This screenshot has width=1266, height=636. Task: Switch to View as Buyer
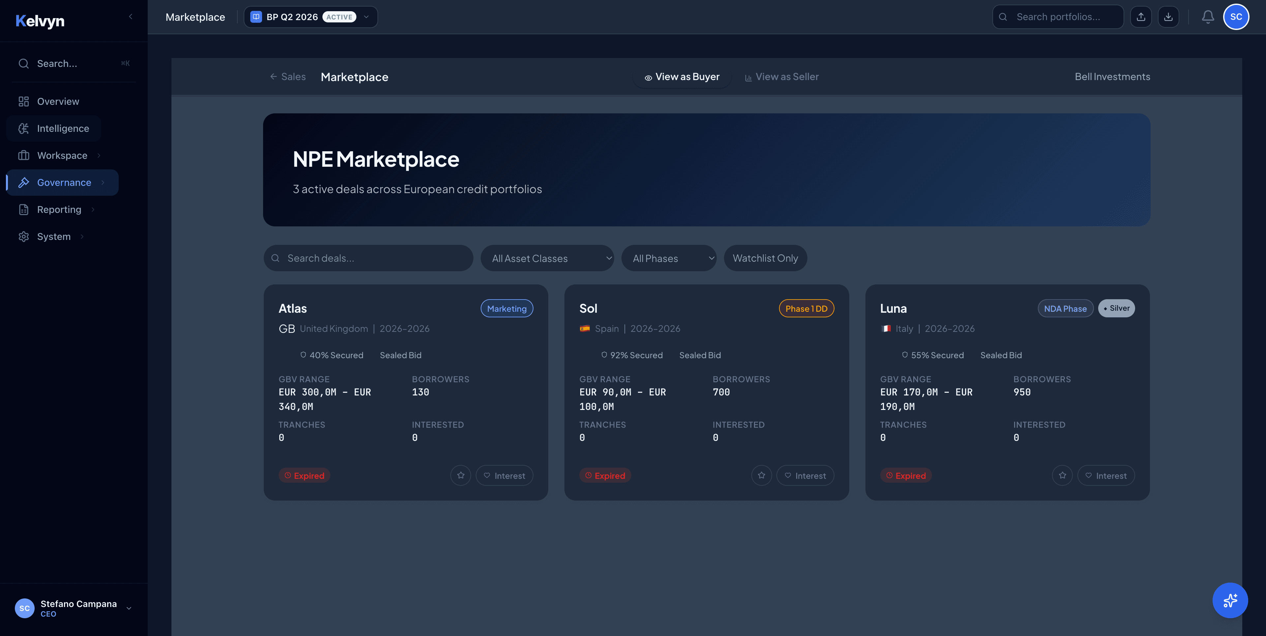tap(682, 76)
